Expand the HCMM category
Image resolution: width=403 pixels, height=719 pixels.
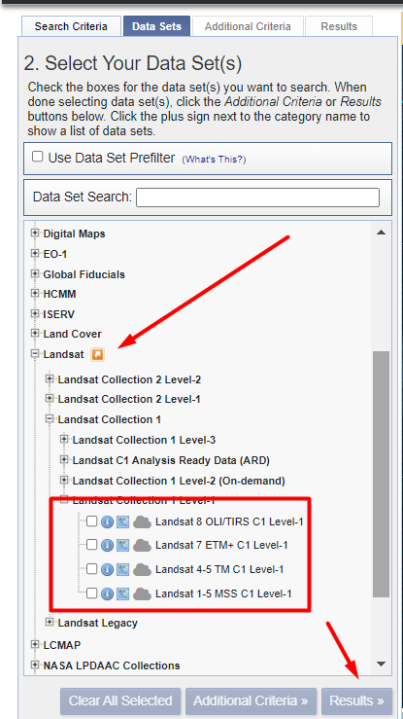[35, 294]
